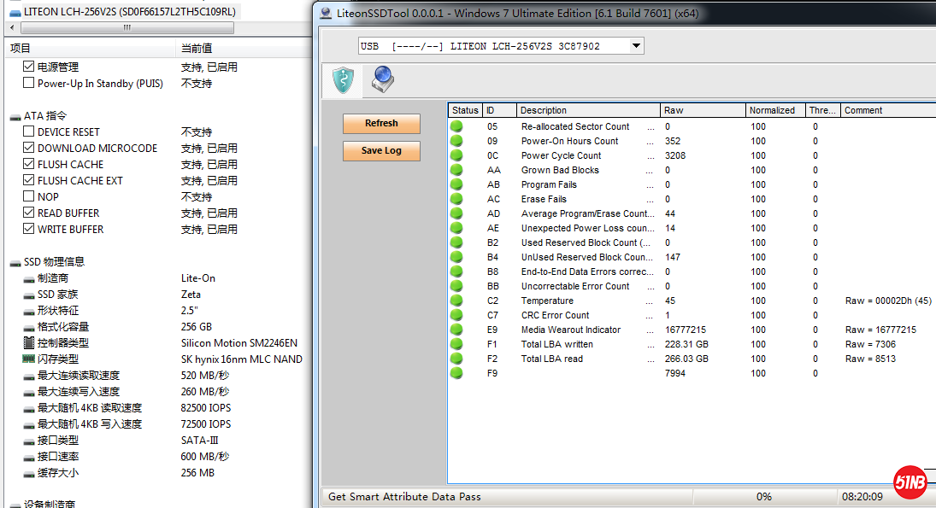Screen dimensions: 936x508
Task: Click the disk globe firmware icon
Action: coord(381,80)
